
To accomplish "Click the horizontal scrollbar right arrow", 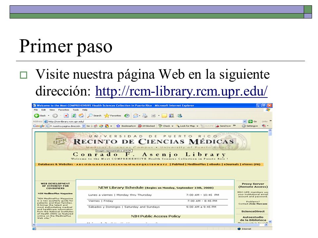I will (266, 225).
